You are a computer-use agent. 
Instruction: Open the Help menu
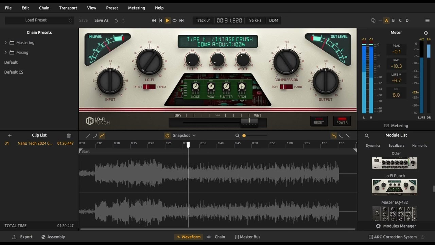(159, 8)
